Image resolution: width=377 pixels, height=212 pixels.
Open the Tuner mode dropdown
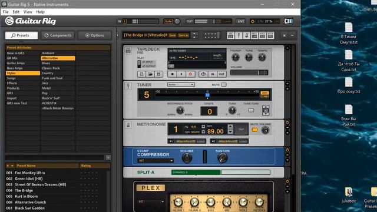181,85
